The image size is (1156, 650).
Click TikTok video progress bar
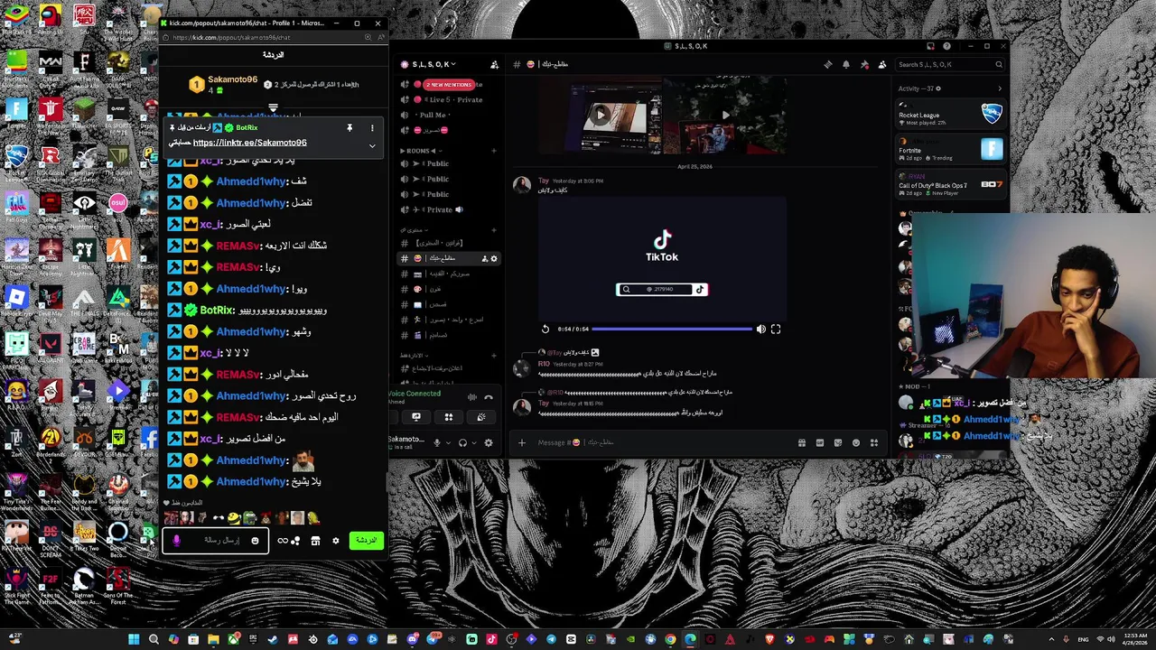[673, 330]
